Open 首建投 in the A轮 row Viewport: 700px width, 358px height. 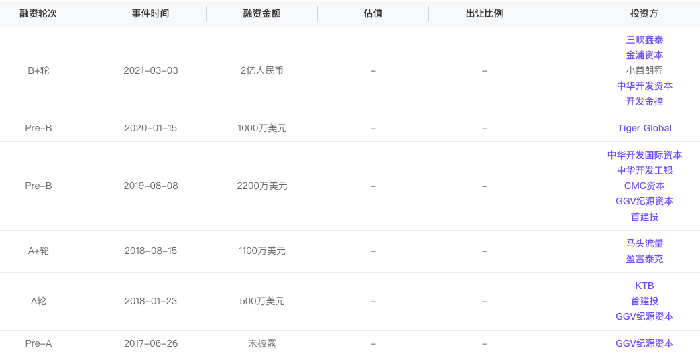tap(644, 301)
